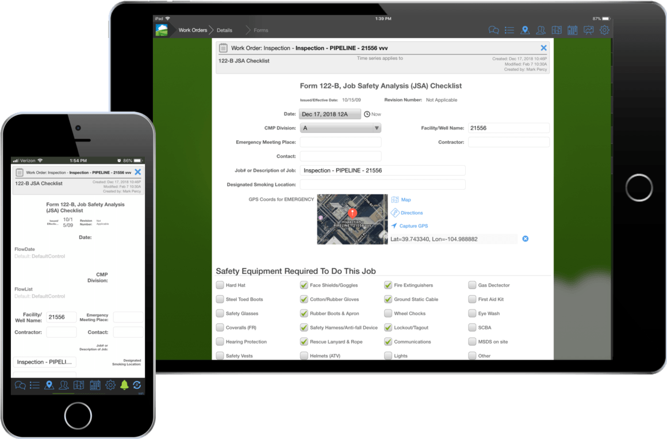Open settings gear in iPad toolbar
This screenshot has width=667, height=439.
tap(604, 30)
